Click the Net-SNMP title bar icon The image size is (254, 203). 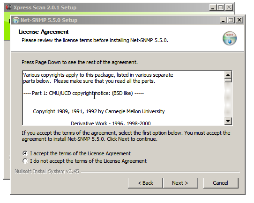(x=16, y=20)
